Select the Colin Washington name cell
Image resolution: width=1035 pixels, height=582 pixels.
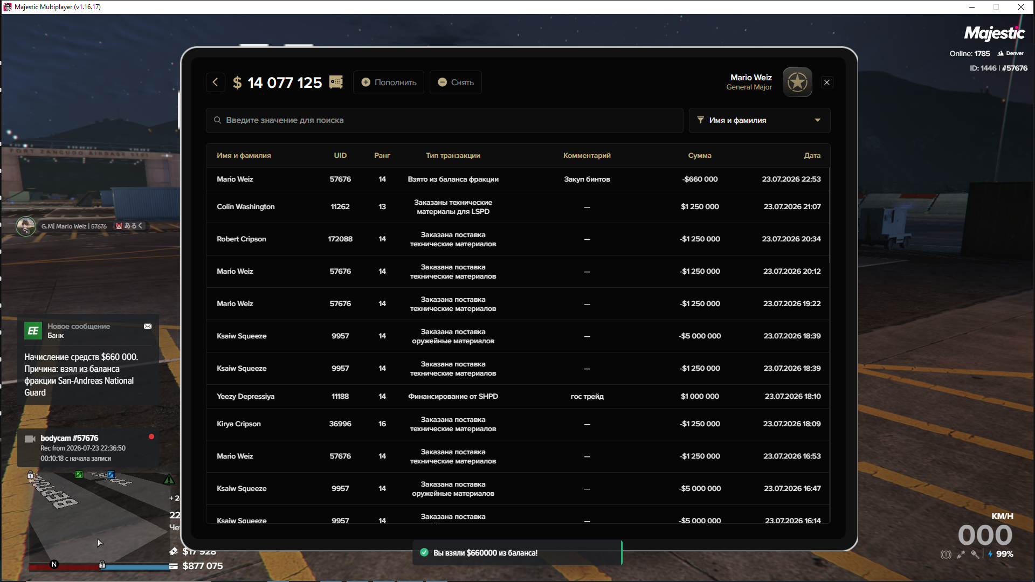[246, 207]
